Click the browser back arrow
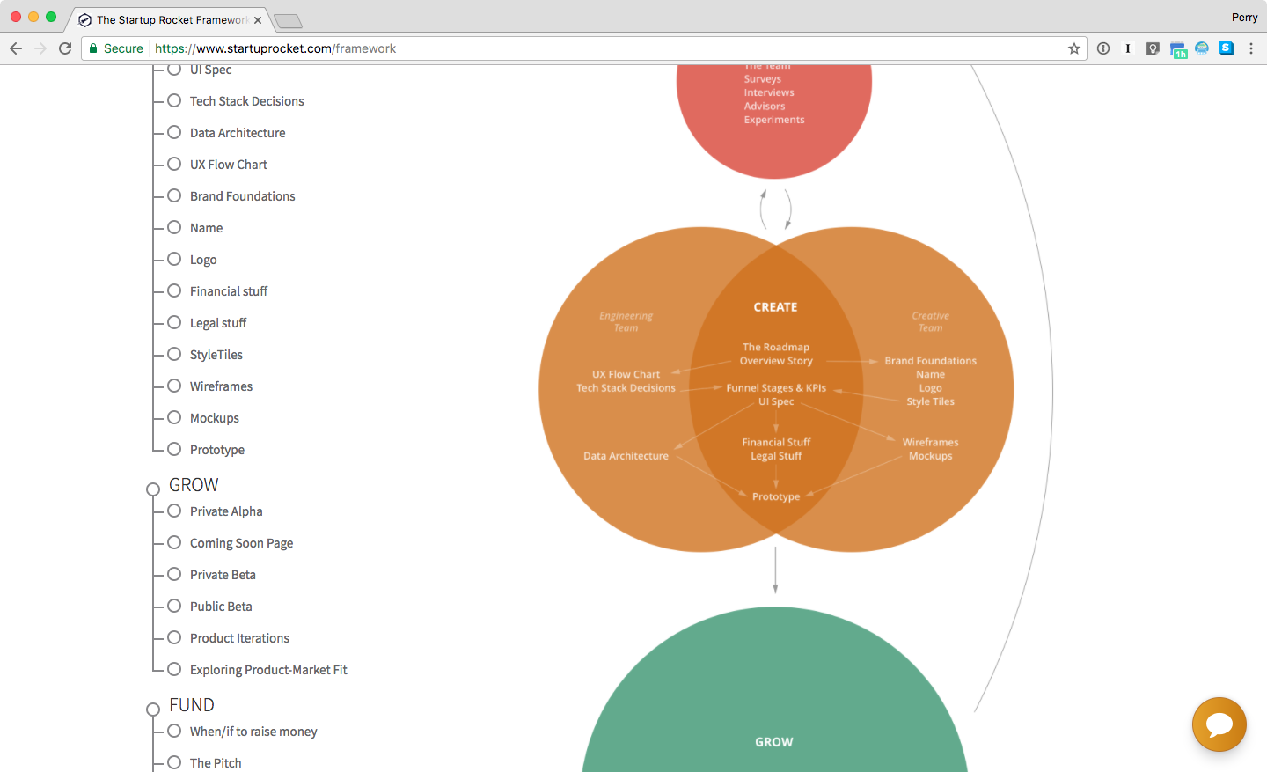Viewport: 1267px width, 772px height. (x=16, y=48)
